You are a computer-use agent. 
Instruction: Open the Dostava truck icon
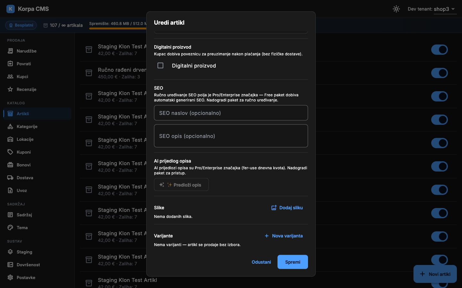(x=10, y=178)
